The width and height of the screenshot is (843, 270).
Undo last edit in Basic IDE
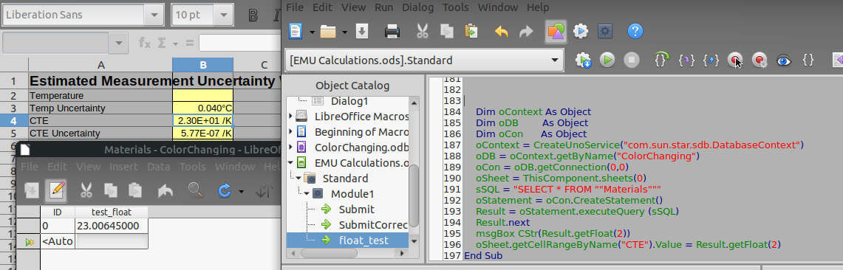[501, 32]
